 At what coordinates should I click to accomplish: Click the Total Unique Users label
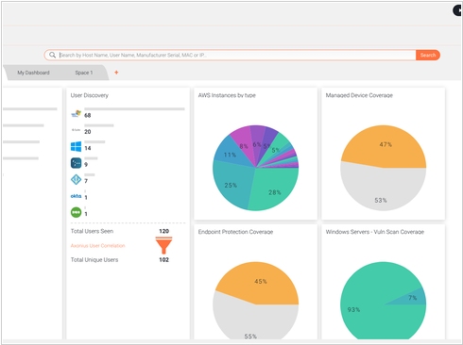94,260
